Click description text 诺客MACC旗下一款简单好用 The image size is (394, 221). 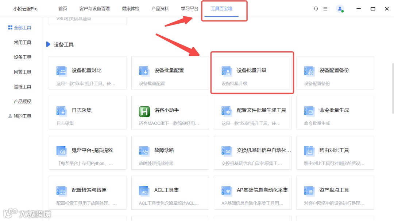point(169,123)
